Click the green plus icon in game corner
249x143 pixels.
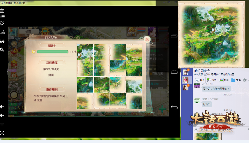pyautogui.click(x=162, y=110)
